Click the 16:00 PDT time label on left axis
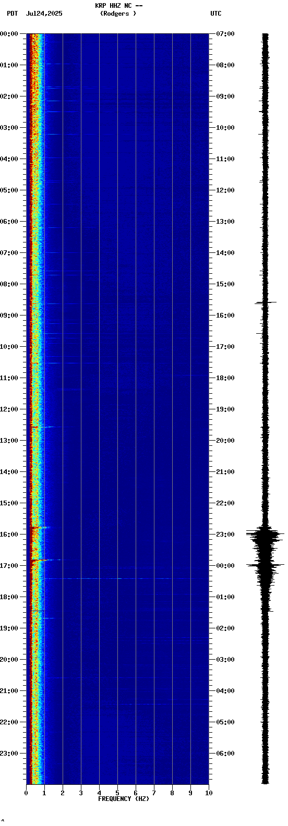288x826 pixels. (x=9, y=535)
